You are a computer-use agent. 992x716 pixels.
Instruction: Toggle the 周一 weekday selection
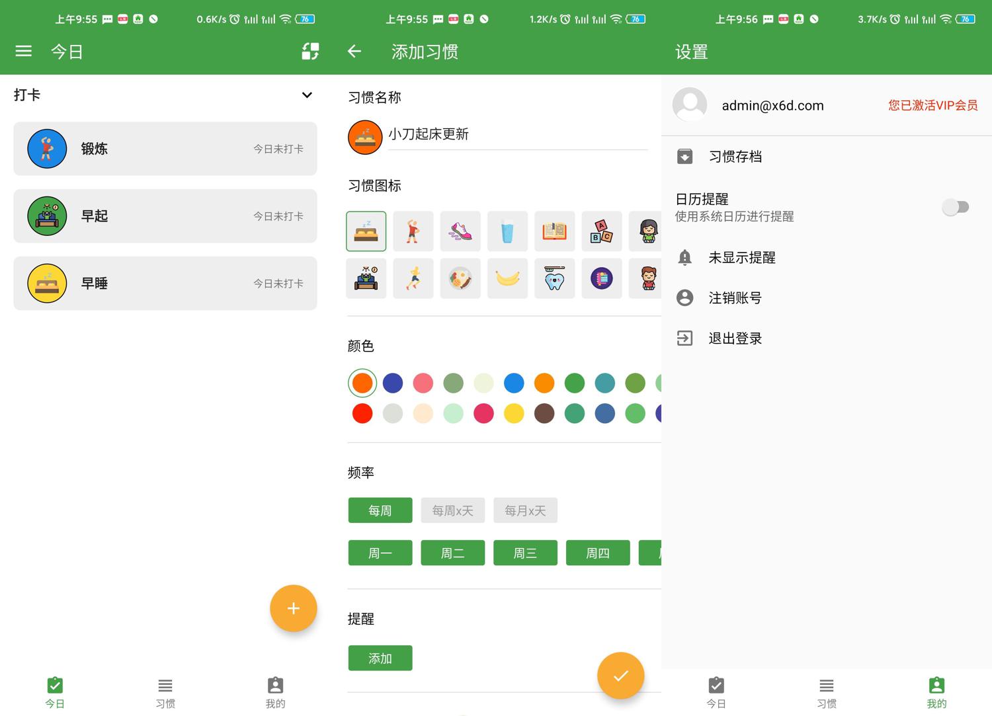pos(380,553)
